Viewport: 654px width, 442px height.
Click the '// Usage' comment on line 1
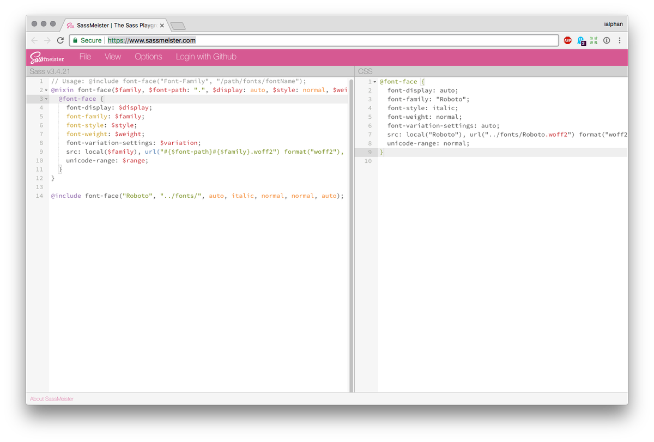tap(179, 81)
